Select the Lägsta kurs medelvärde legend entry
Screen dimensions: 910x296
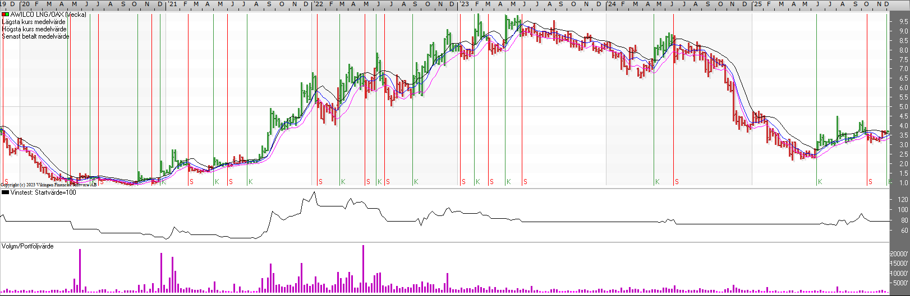click(x=34, y=22)
